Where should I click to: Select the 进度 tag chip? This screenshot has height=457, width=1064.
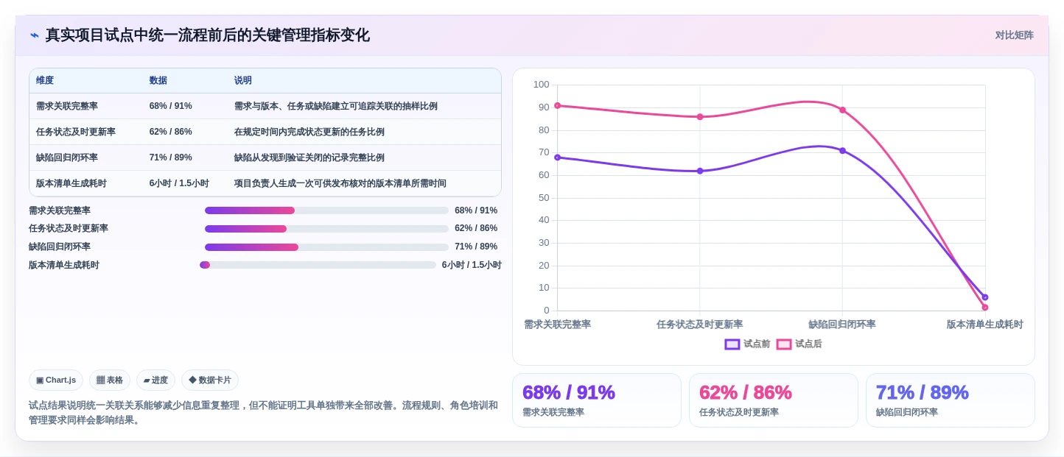point(155,380)
